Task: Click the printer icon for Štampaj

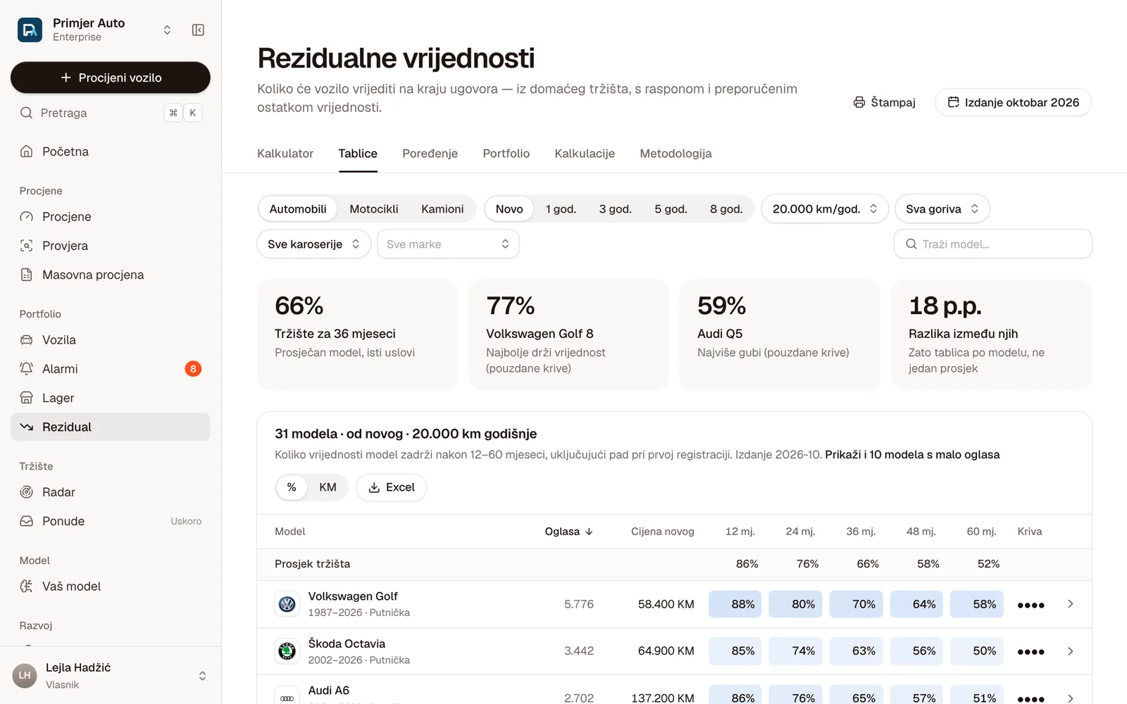Action: (859, 102)
